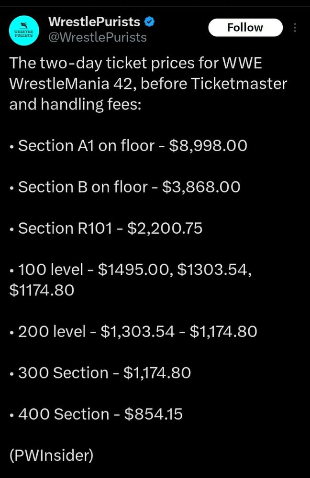Click the $2,200.75 price text
This screenshot has width=310, height=478.
pos(165,228)
